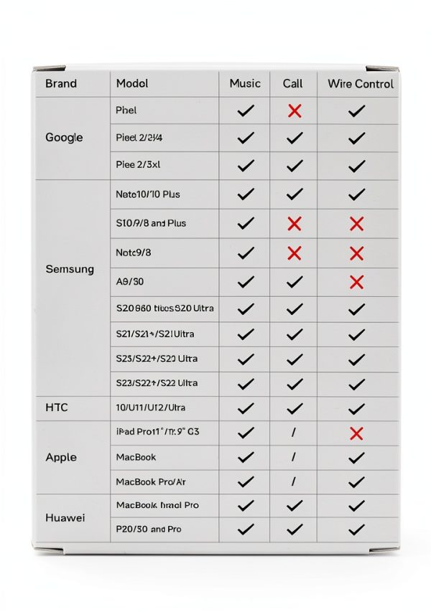Click Call red X for S10/9/8 and Plus
This screenshot has width=431, height=612.
click(295, 224)
